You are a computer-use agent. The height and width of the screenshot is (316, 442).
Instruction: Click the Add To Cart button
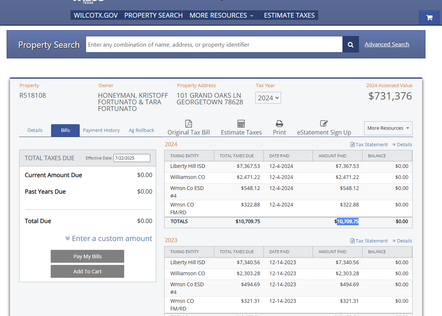coord(87,272)
